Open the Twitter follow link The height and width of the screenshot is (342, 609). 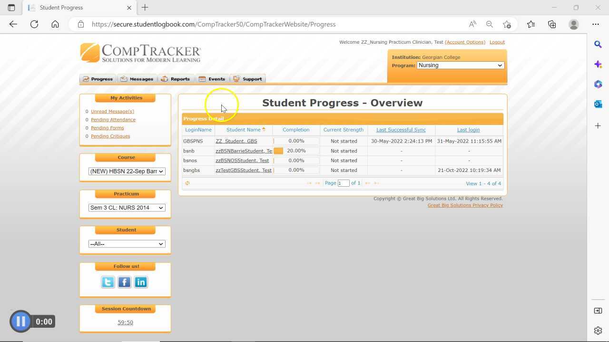(108, 282)
